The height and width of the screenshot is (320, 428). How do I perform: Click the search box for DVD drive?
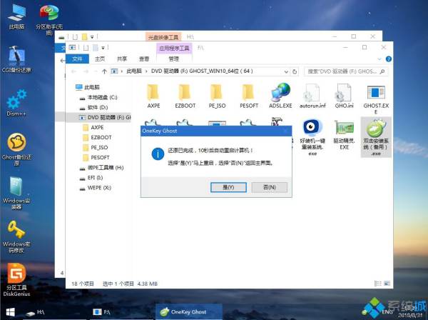(345, 71)
